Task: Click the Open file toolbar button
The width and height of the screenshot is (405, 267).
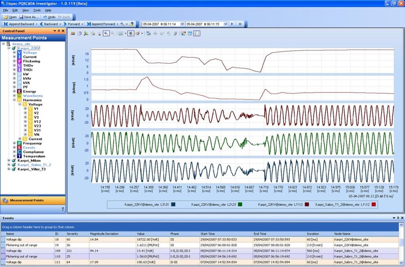Action: 10,17
